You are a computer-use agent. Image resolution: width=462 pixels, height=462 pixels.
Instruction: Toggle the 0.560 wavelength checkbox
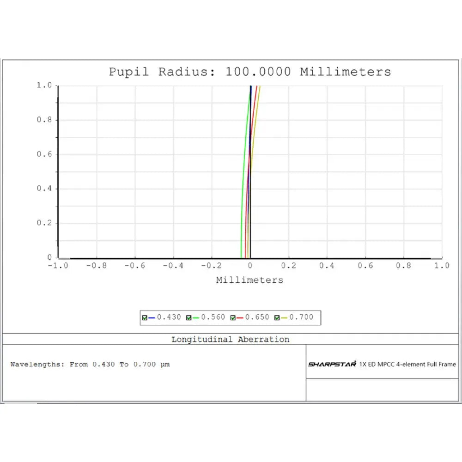click(188, 318)
